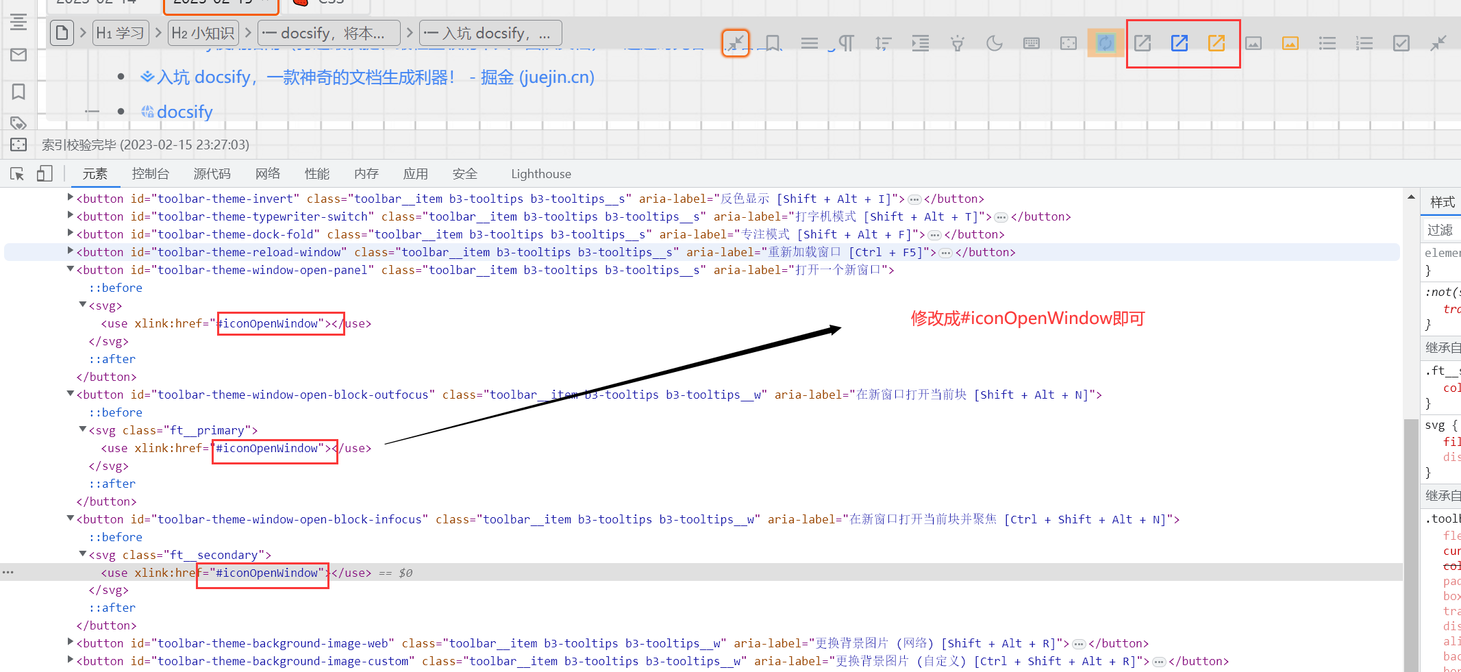
Task: Switch to the 控制台 console tab
Action: (x=150, y=174)
